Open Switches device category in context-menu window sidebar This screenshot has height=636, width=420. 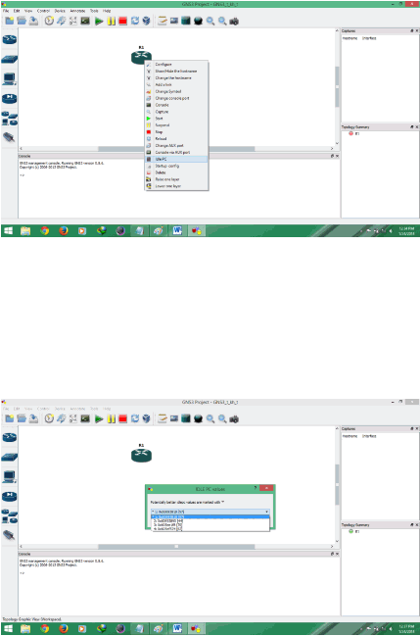pos(10,60)
